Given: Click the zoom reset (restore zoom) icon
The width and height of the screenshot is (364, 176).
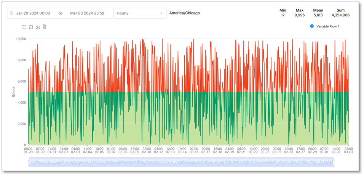Looking at the screenshot, I should click(31, 27).
